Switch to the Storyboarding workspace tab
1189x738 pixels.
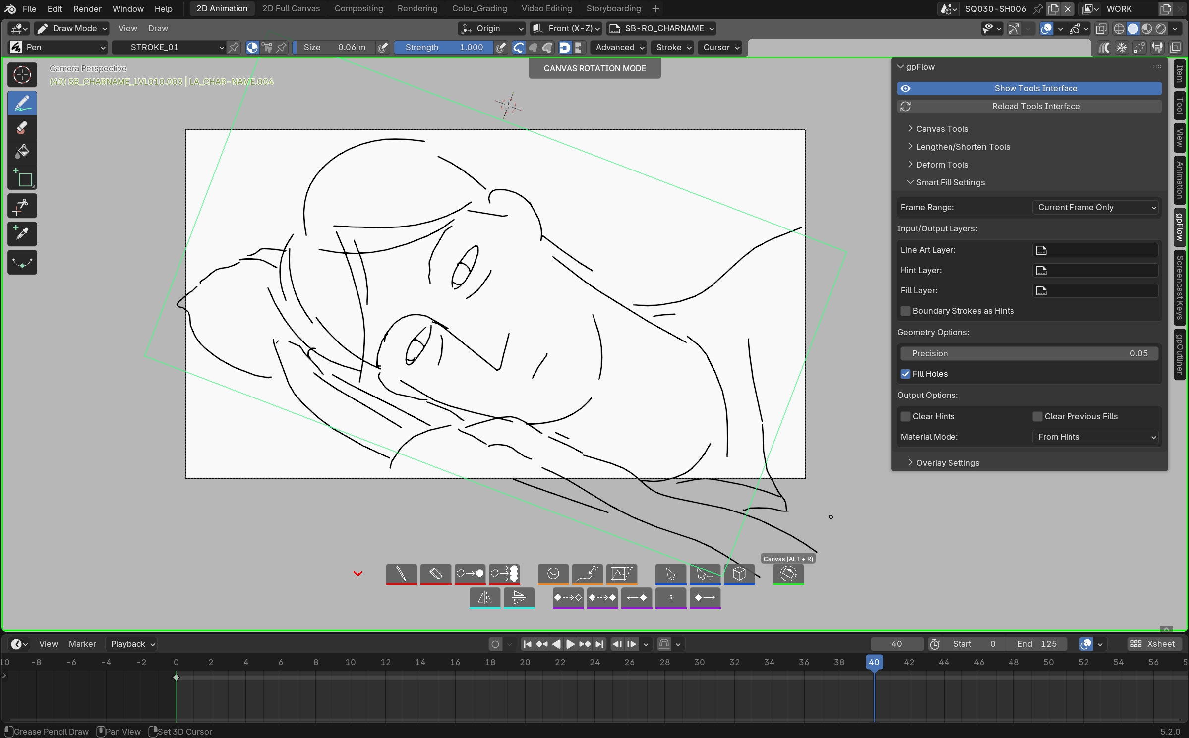(613, 8)
